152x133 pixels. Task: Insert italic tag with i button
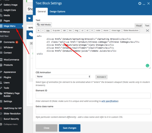click(x=43, y=30)
